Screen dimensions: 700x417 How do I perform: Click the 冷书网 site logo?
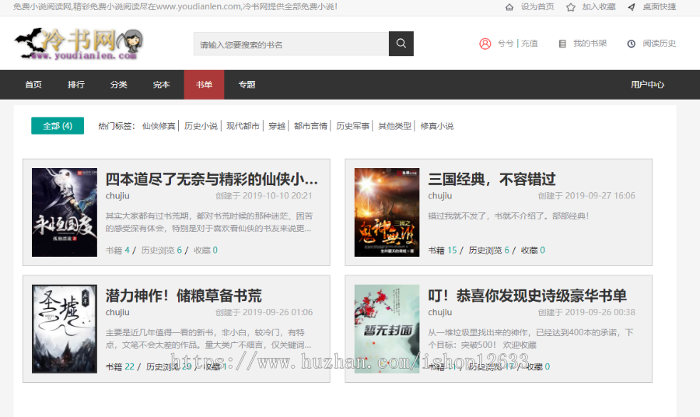coord(78,44)
